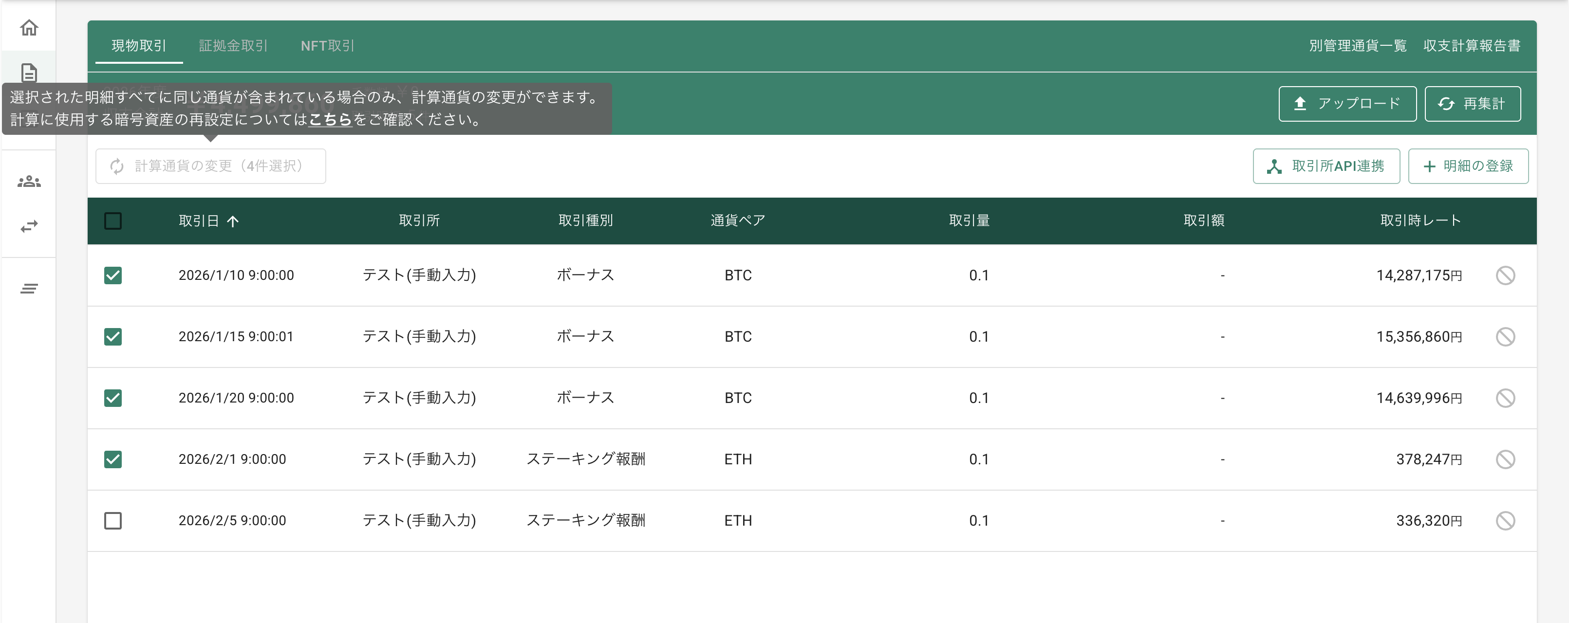This screenshot has width=1569, height=623.
Task: Switch to the 現物取引 tab
Action: coord(139,46)
